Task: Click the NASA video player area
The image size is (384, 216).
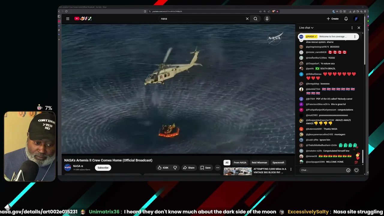Action: pos(178,89)
